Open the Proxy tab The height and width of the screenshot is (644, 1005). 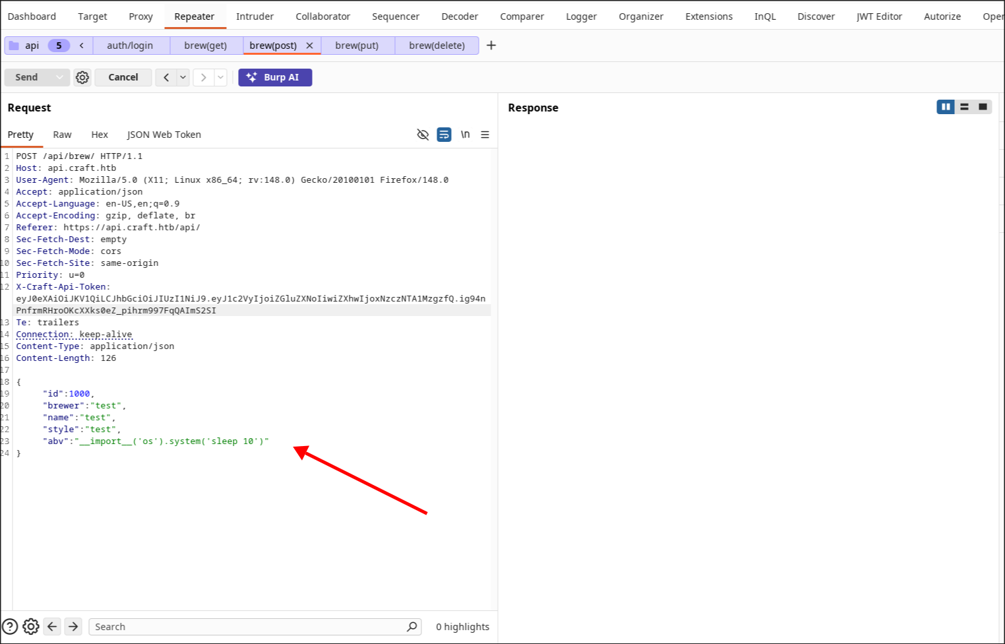141,16
